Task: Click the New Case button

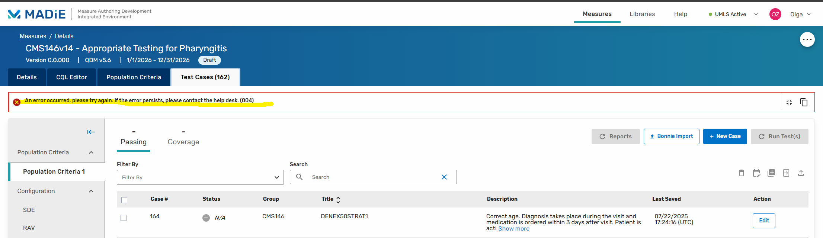Action: click(x=725, y=136)
